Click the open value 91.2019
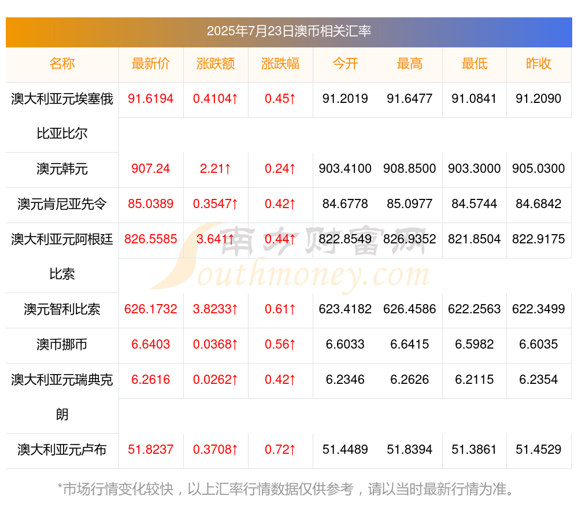The width and height of the screenshot is (578, 507). (345, 99)
